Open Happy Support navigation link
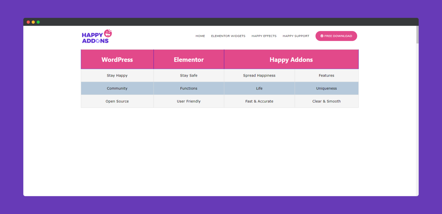 (x=296, y=36)
